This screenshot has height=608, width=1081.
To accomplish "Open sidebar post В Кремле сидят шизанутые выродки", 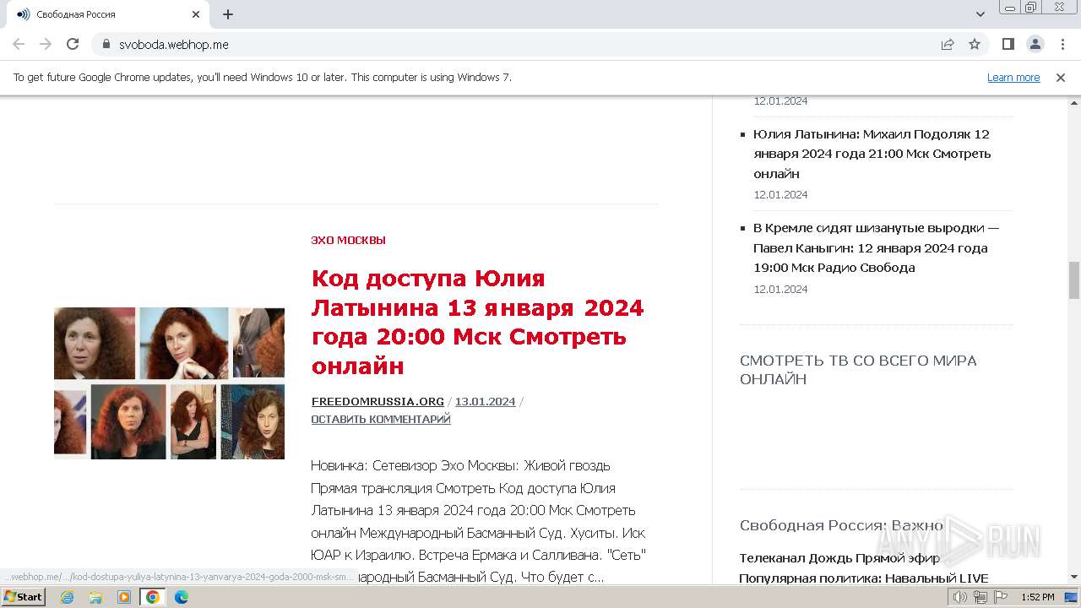I will (877, 247).
